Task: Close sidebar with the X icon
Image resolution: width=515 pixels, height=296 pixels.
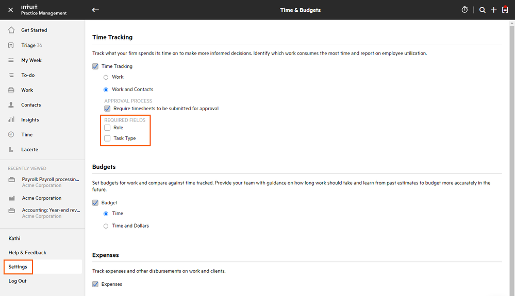Action: 10,10
